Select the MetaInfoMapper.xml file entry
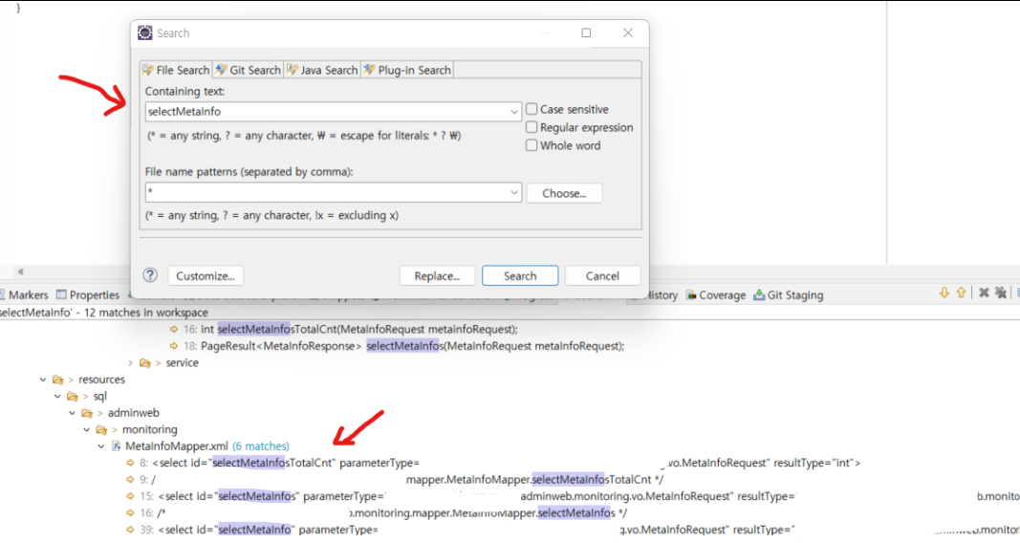This screenshot has width=1020, height=543. (x=176, y=446)
